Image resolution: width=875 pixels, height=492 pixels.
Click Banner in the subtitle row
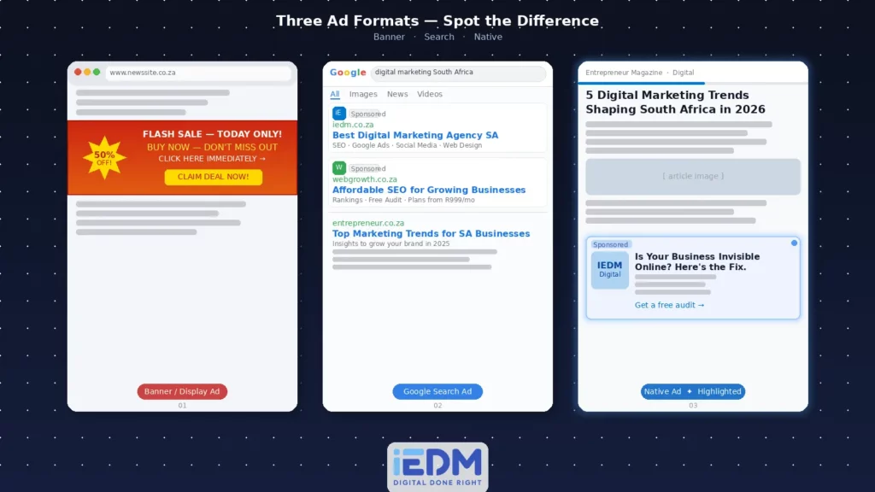point(389,37)
